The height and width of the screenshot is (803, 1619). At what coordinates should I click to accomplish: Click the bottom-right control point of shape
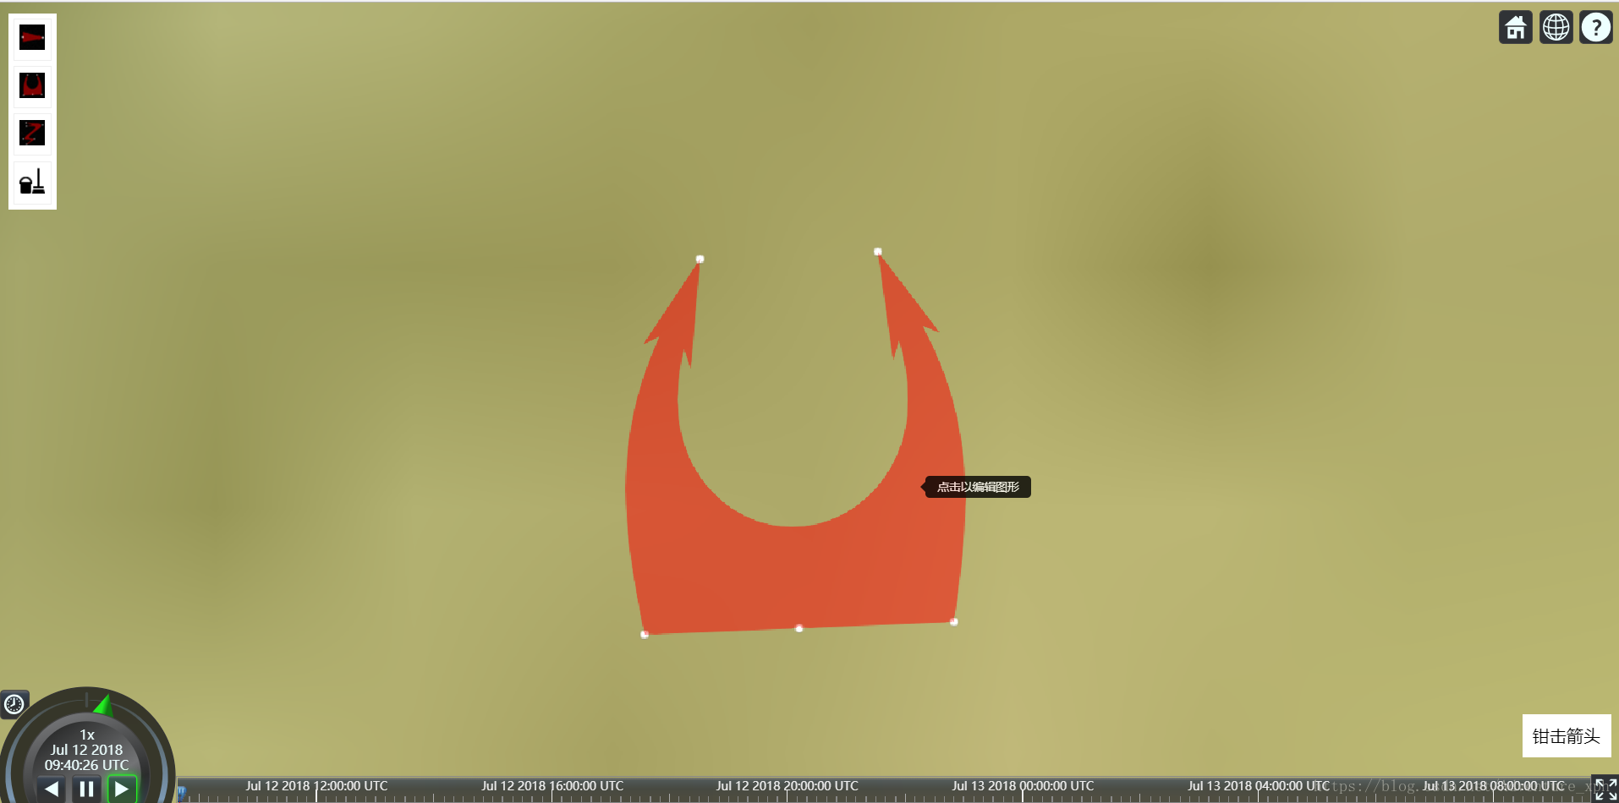pyautogui.click(x=954, y=622)
